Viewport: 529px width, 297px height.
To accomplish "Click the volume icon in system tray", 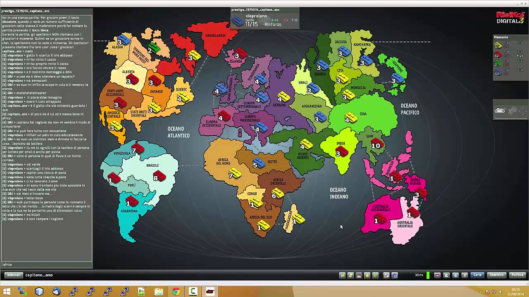I will pos(500,292).
